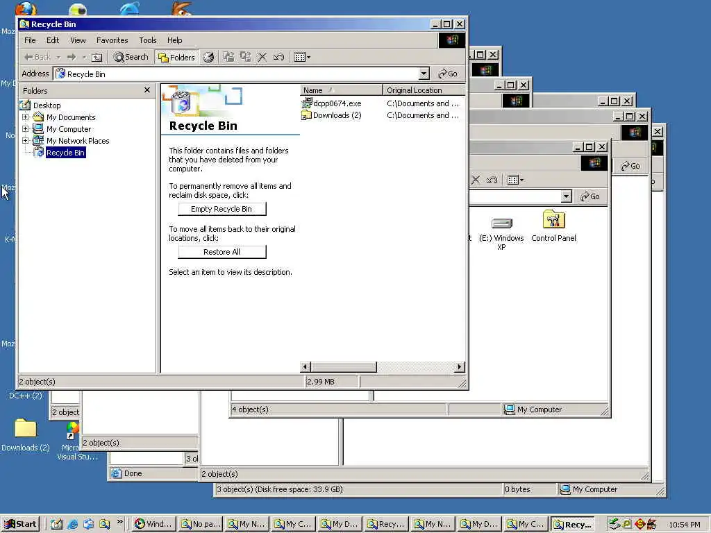Open the Back history dropdown arrow
The image size is (711, 533).
click(x=58, y=57)
